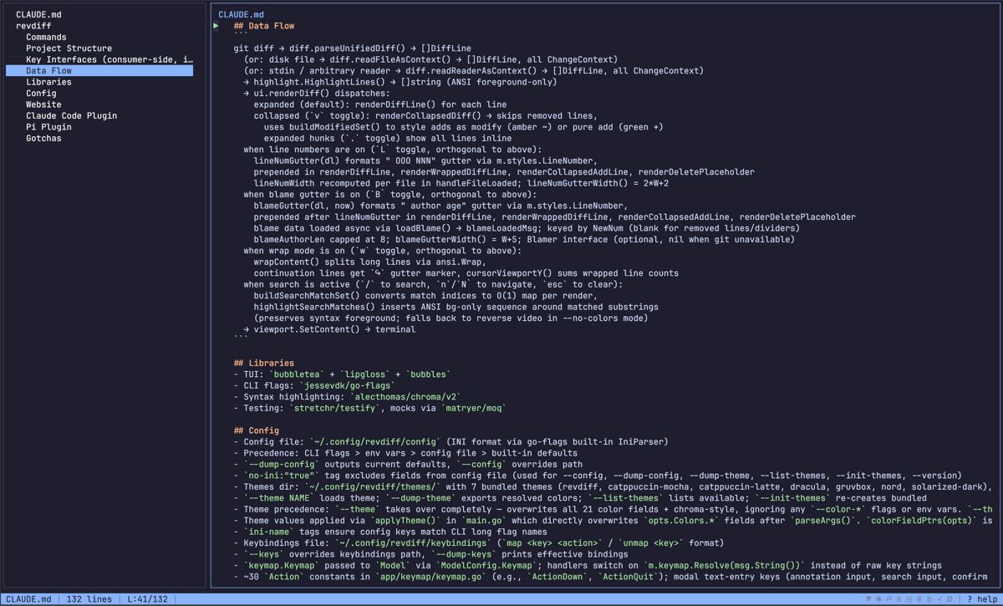Toggle the blame gutter via the b status icon
Image resolution: width=1003 pixels, height=606 pixels.
[x=929, y=598]
